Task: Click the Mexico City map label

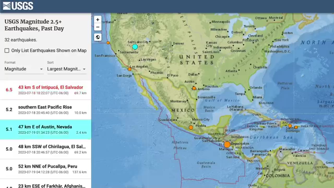Action: [x=201, y=120]
